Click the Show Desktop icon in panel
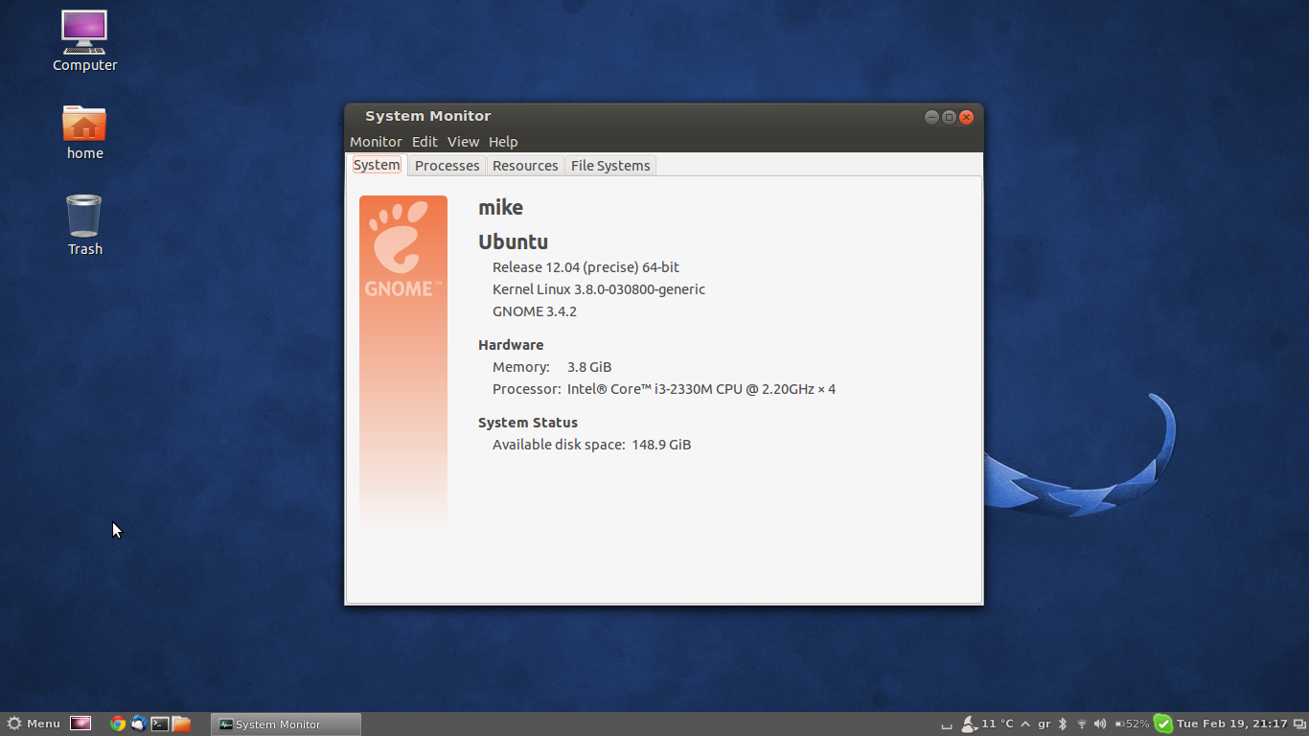Image resolution: width=1309 pixels, height=736 pixels. 80,724
